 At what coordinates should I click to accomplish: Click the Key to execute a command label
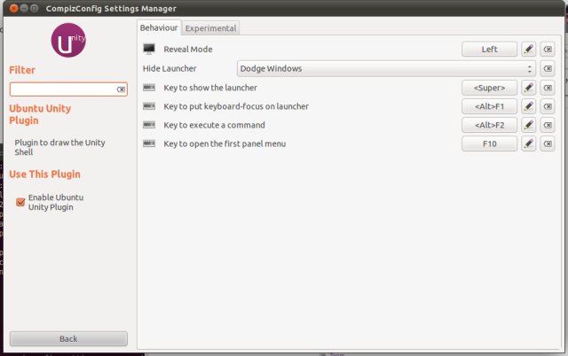(x=214, y=125)
